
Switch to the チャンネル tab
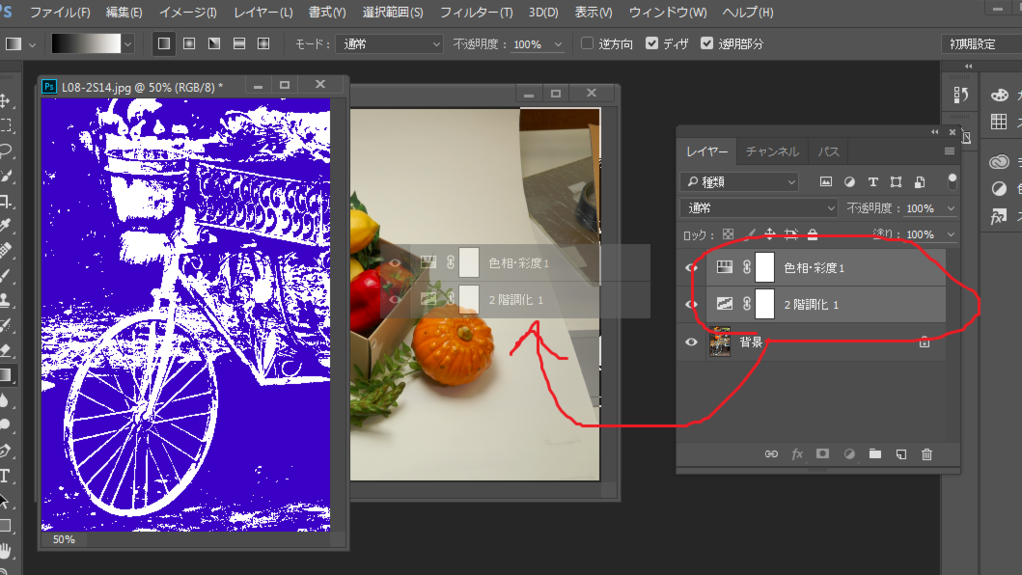pyautogui.click(x=772, y=152)
